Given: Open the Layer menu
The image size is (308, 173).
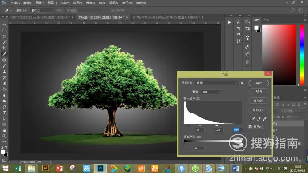Looking at the screenshot, I should 52,3.
